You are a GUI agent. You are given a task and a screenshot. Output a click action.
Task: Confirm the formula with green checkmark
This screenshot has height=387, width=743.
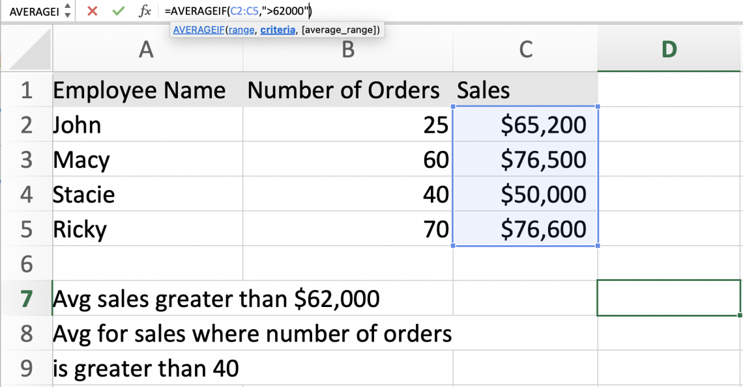(118, 11)
